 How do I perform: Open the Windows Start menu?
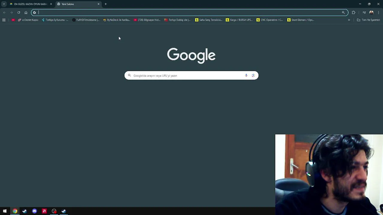pos(5,211)
